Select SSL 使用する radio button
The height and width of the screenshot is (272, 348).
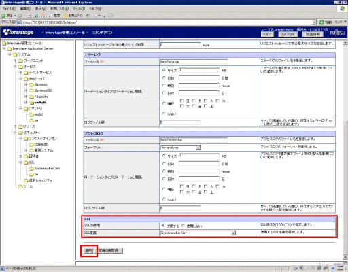click(x=163, y=226)
